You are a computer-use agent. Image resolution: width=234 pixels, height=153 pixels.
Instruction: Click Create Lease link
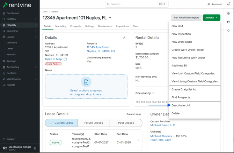pyautogui.click(x=134, y=114)
